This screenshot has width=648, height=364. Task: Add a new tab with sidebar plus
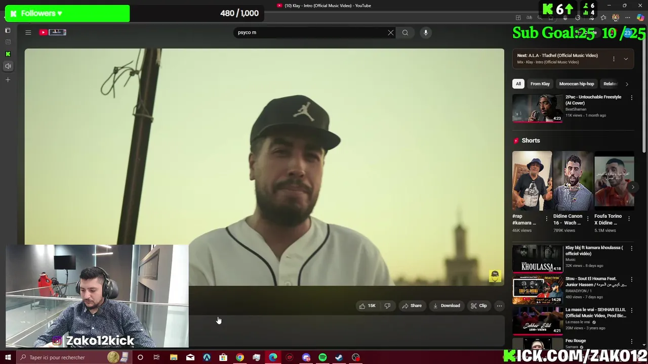(8, 80)
